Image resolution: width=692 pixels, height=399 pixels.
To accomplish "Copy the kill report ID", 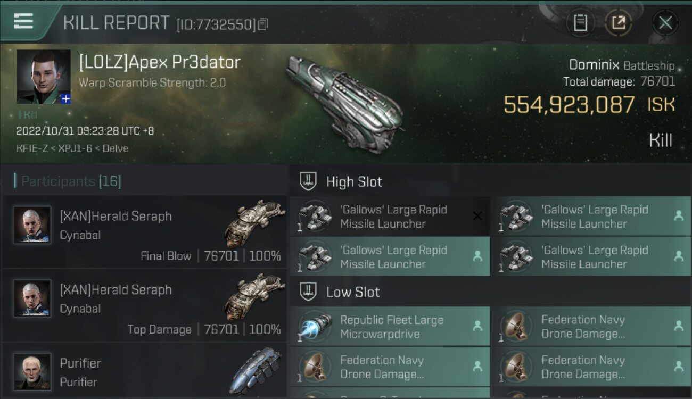I will point(263,24).
